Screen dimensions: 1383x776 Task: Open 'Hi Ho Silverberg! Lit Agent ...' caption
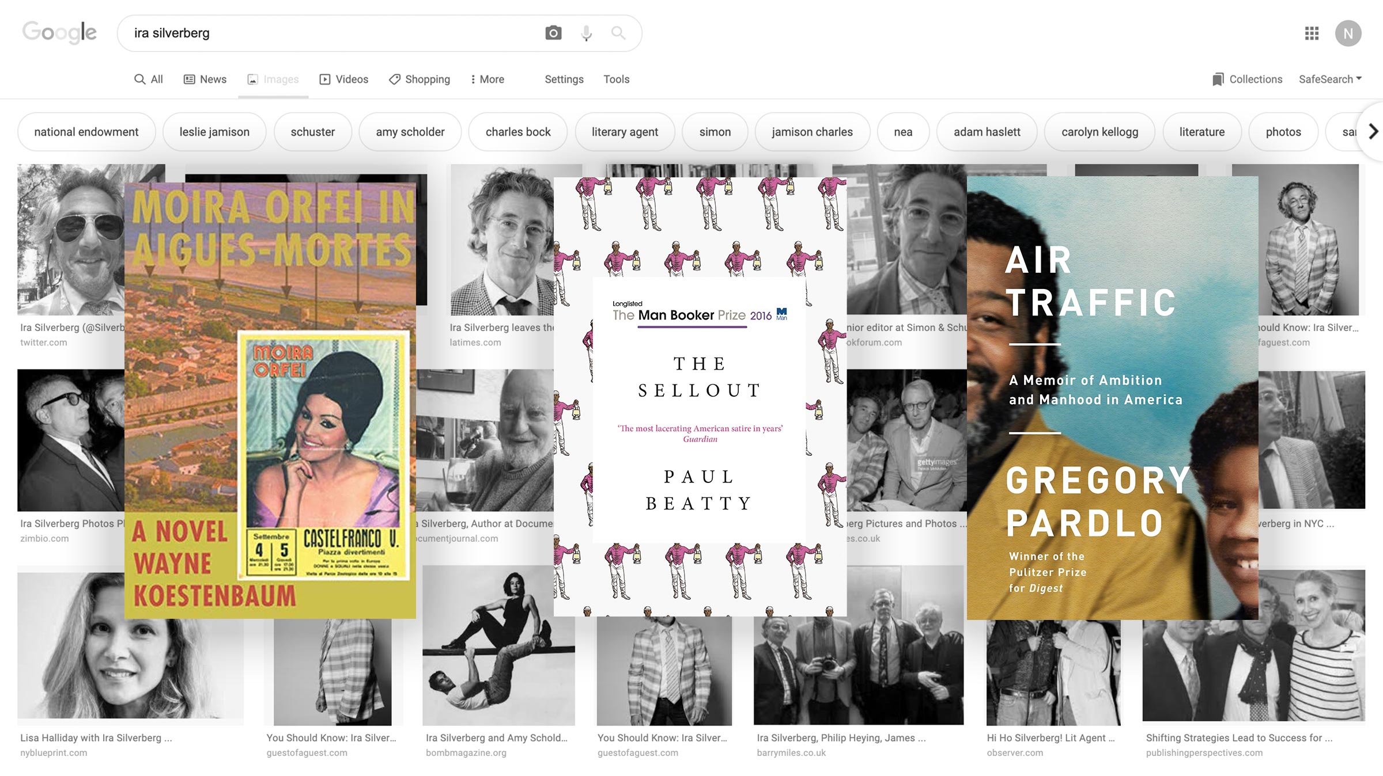1051,737
